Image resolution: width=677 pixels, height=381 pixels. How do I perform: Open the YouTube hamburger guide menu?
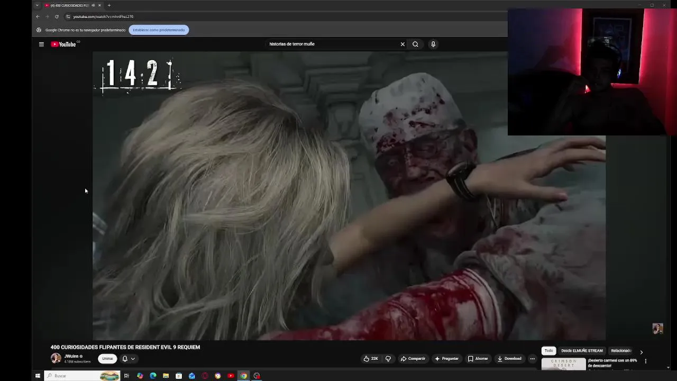pyautogui.click(x=41, y=44)
